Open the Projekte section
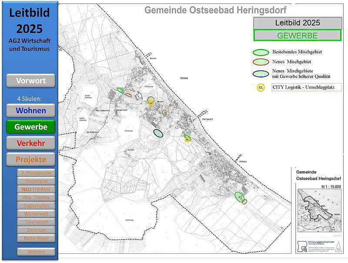Viewport: 348px width, 263px height. (30, 160)
